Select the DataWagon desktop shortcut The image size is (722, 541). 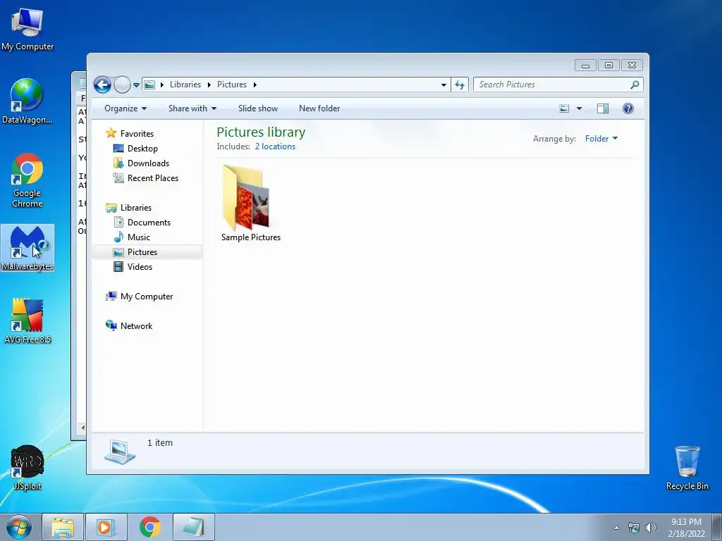pos(27,101)
